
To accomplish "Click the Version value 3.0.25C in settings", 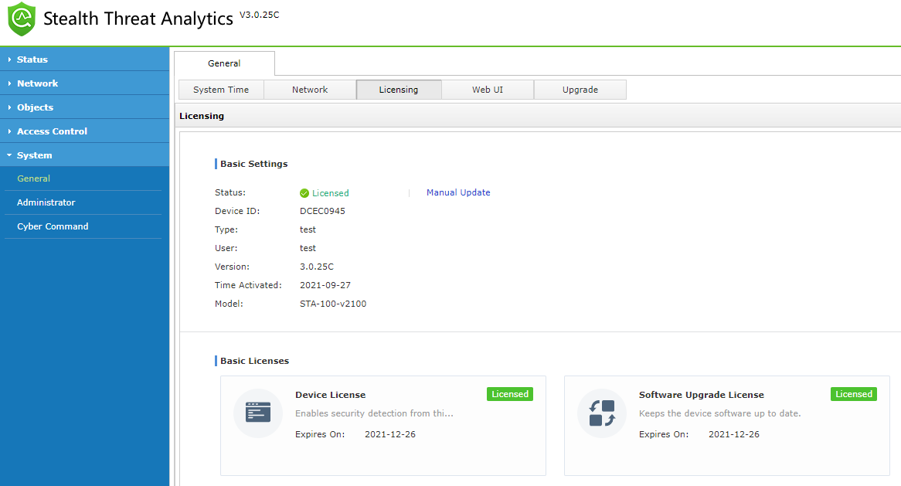I will 317,267.
